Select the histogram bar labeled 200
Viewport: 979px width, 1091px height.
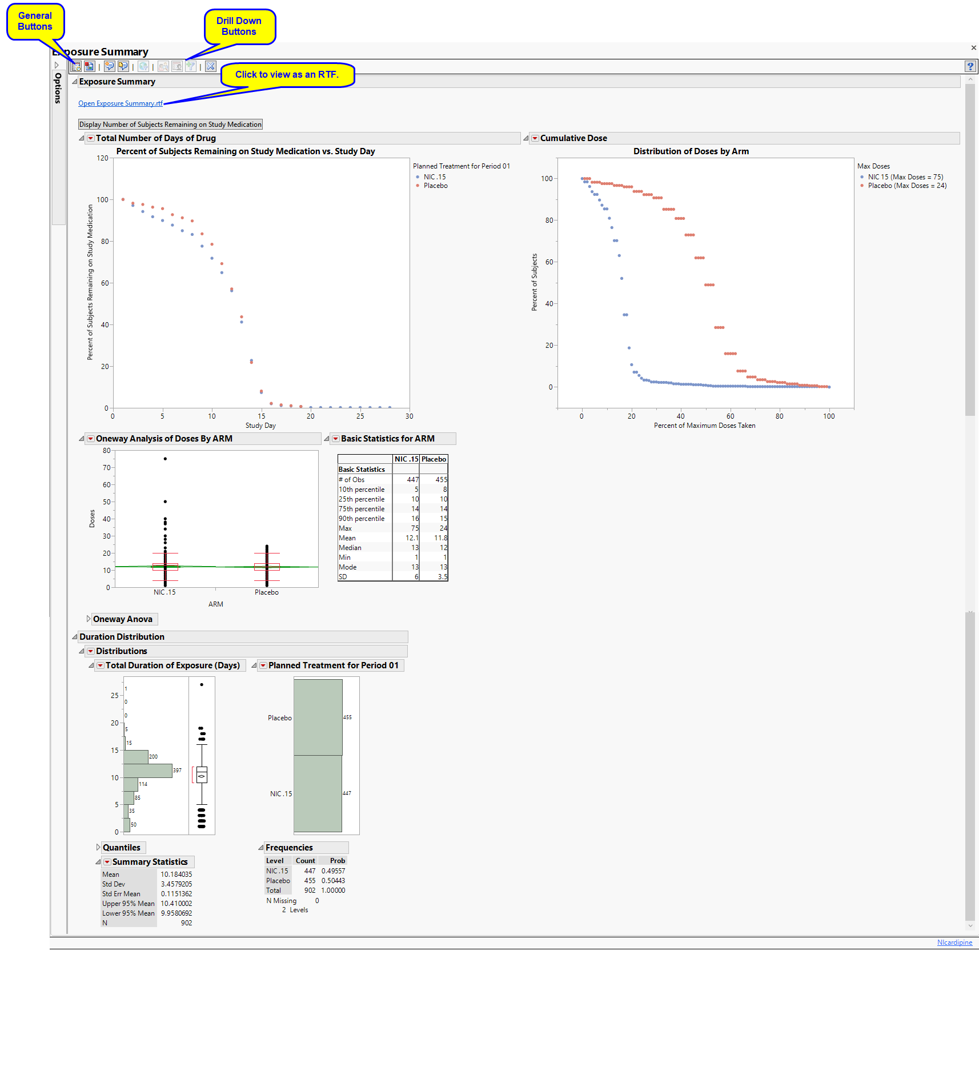coord(136,757)
